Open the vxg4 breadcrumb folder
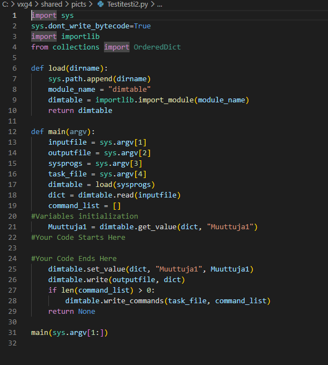Viewport: 328px width, 365px height. (x=24, y=4)
